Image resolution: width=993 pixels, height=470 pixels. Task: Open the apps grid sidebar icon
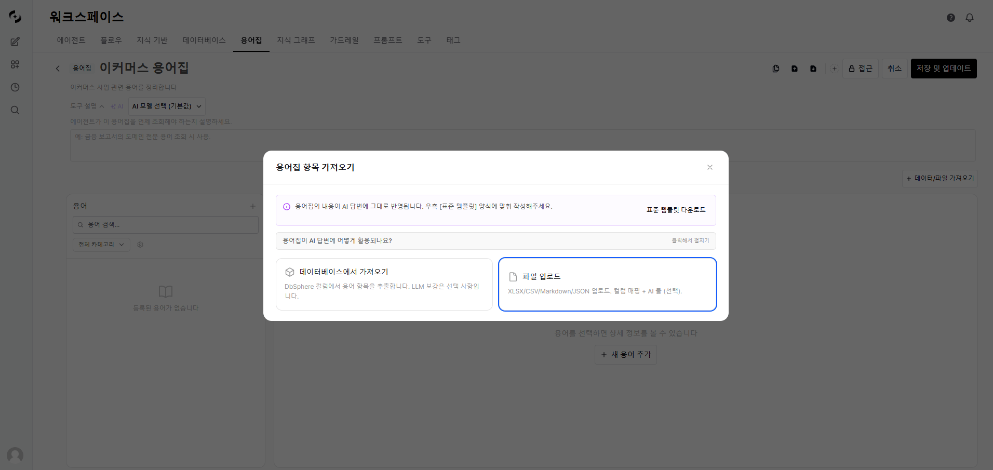click(x=15, y=64)
